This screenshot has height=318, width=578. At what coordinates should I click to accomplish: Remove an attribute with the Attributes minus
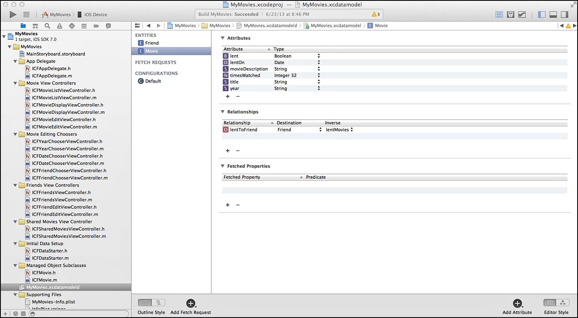238,96
